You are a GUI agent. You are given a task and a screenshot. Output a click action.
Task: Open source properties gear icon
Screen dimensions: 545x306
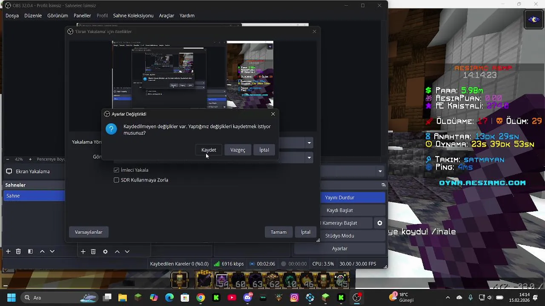pyautogui.click(x=105, y=252)
